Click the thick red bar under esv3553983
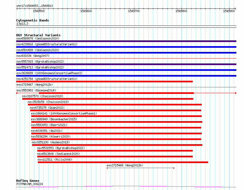244x190 pixels. tap(117, 93)
